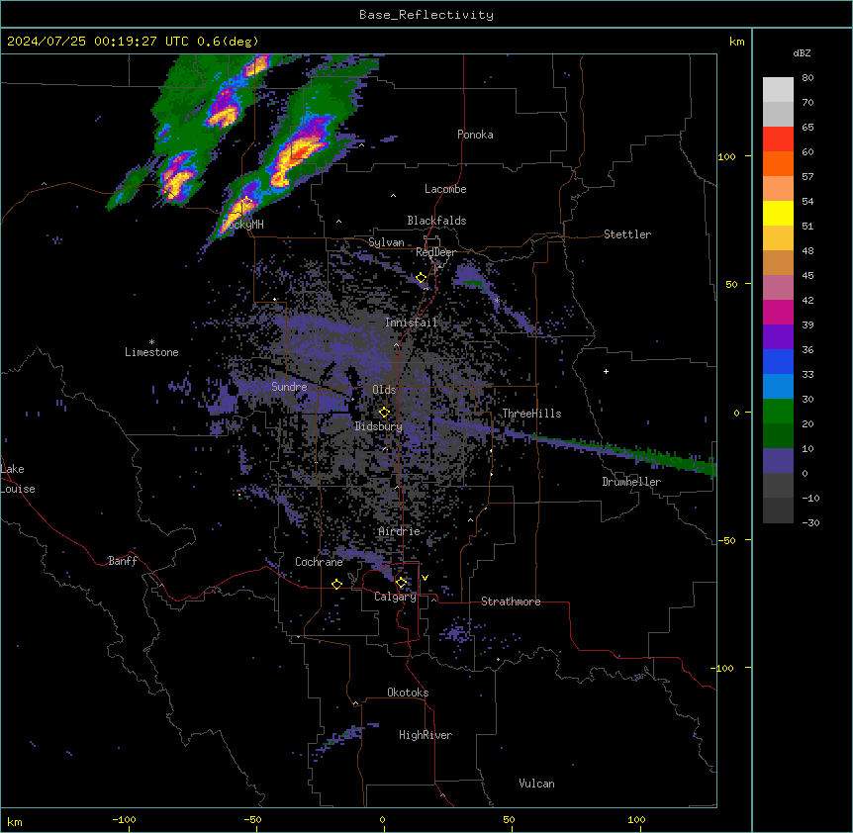
Task: Click the ThreeHills city label
Action: 531,414
